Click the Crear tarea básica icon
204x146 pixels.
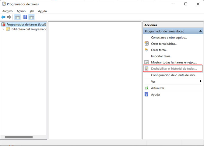click(146, 44)
